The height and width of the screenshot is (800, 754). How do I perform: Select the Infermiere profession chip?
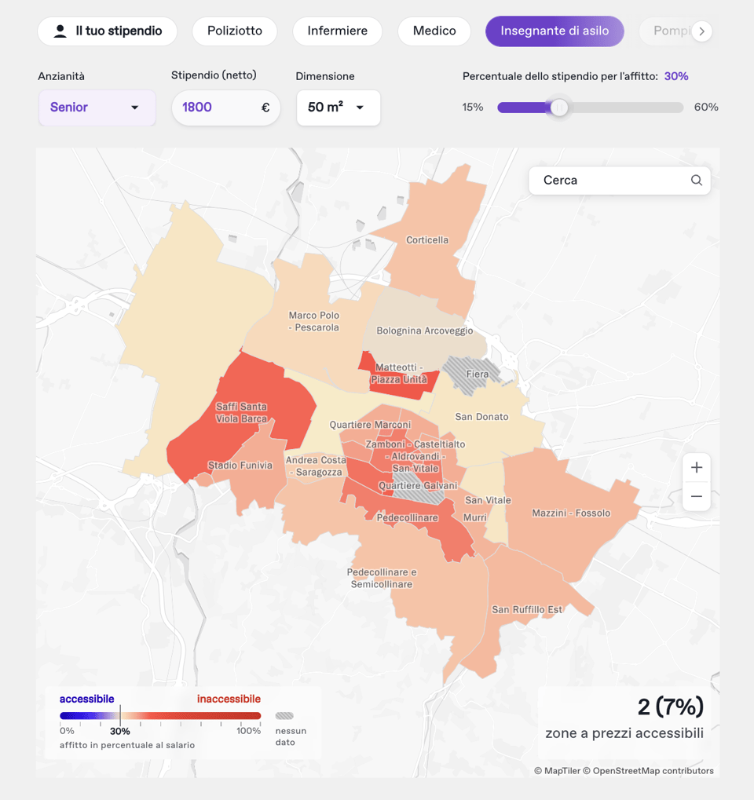(337, 31)
